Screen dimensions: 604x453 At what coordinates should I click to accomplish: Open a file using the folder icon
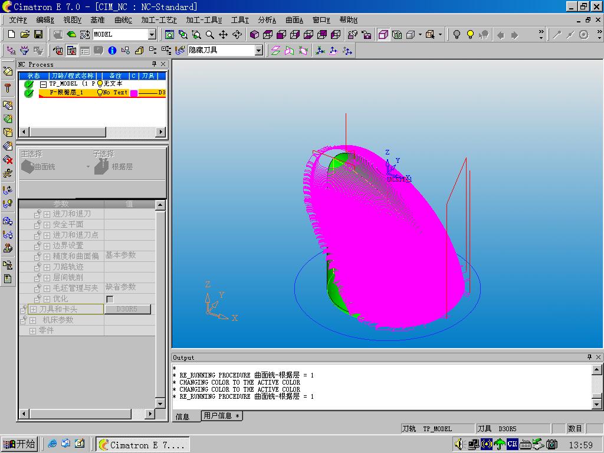pos(25,34)
